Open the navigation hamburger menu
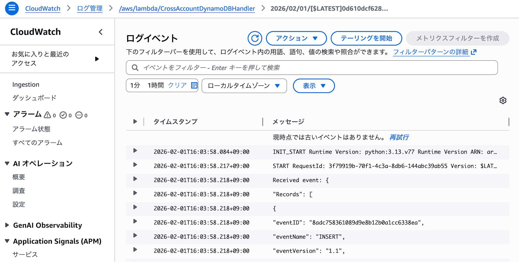 coord(11,8)
